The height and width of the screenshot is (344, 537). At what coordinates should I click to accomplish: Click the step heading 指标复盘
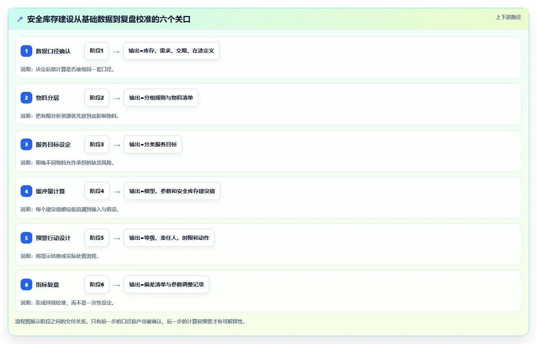[x=47, y=284]
